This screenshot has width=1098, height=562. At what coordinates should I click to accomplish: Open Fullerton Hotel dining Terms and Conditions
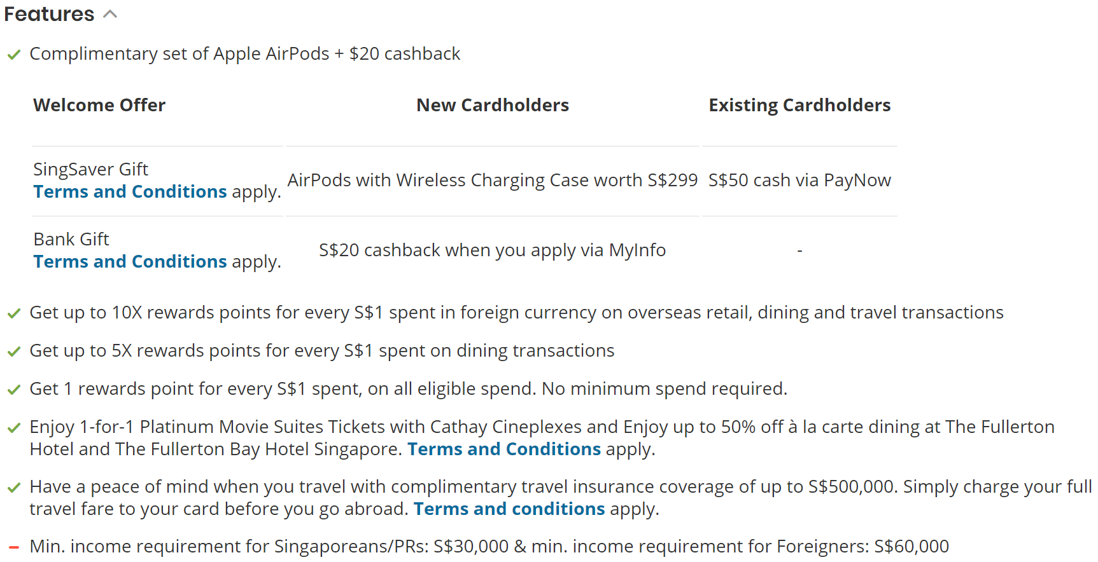click(x=504, y=449)
